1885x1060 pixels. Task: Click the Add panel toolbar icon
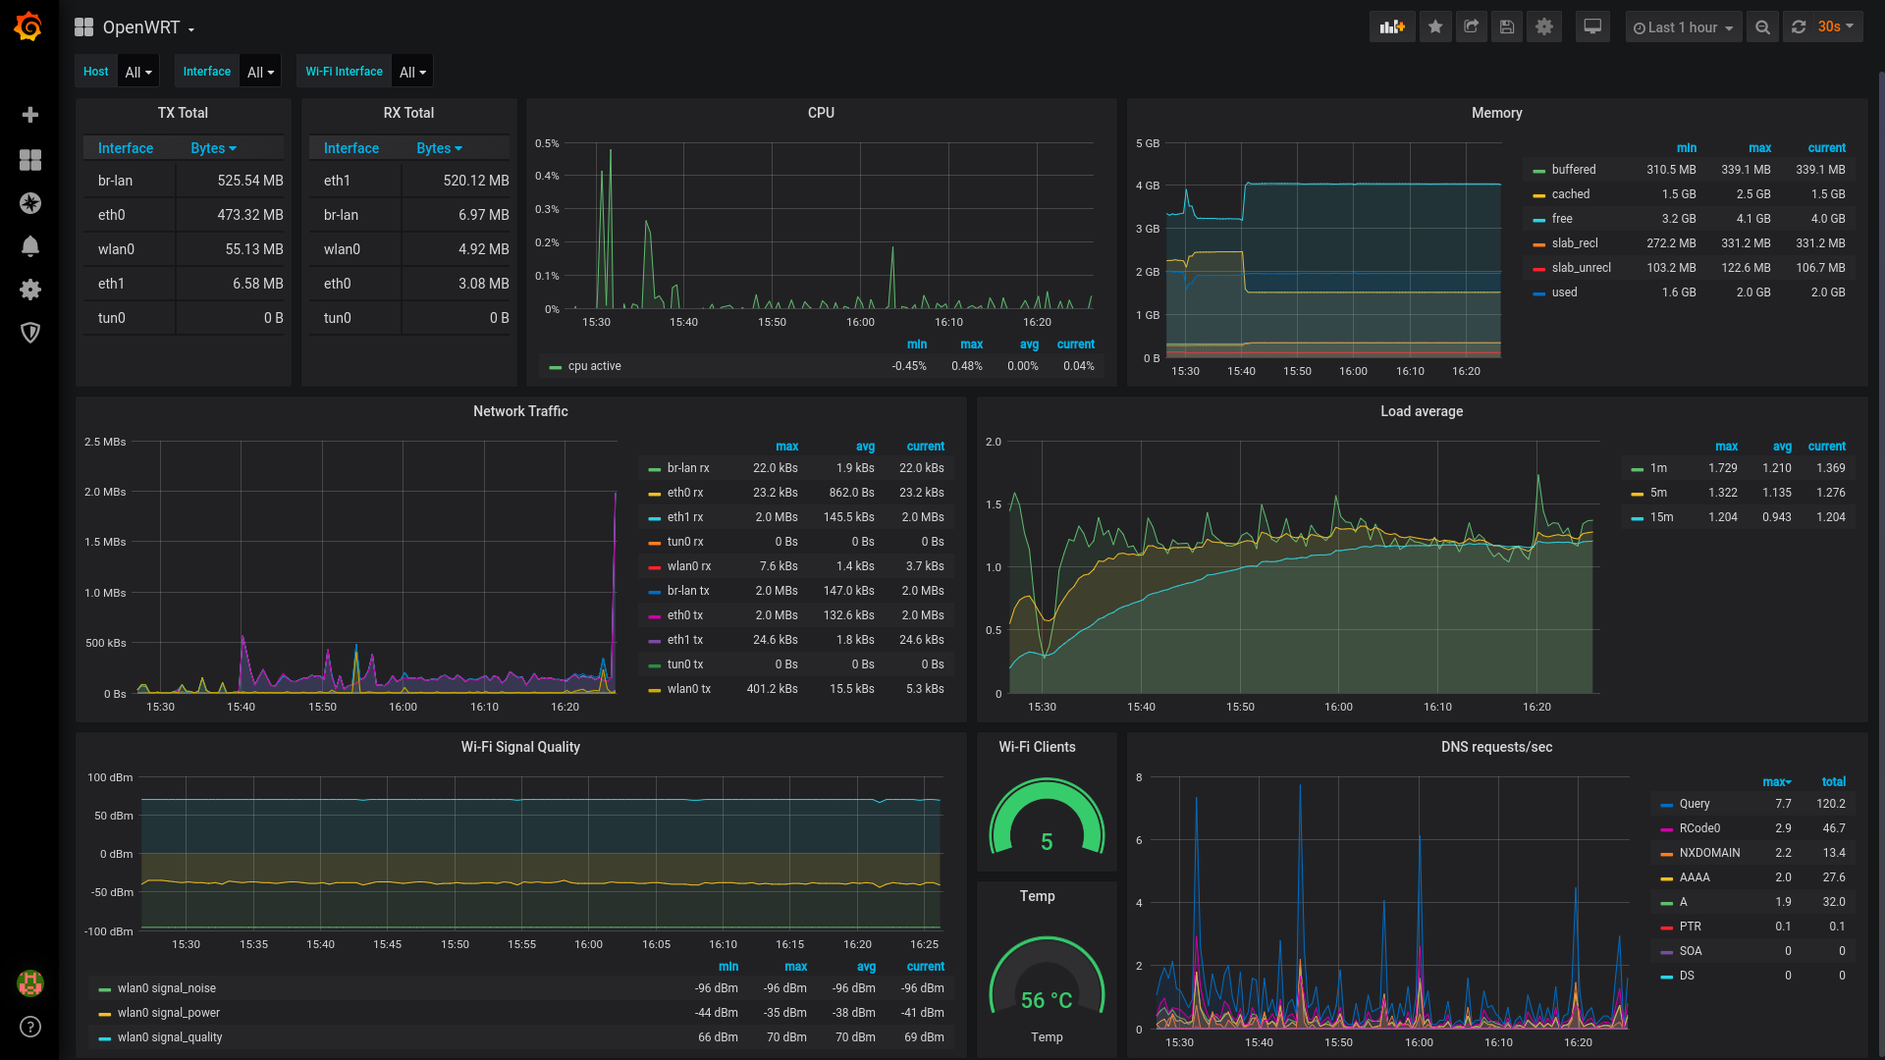click(1391, 27)
